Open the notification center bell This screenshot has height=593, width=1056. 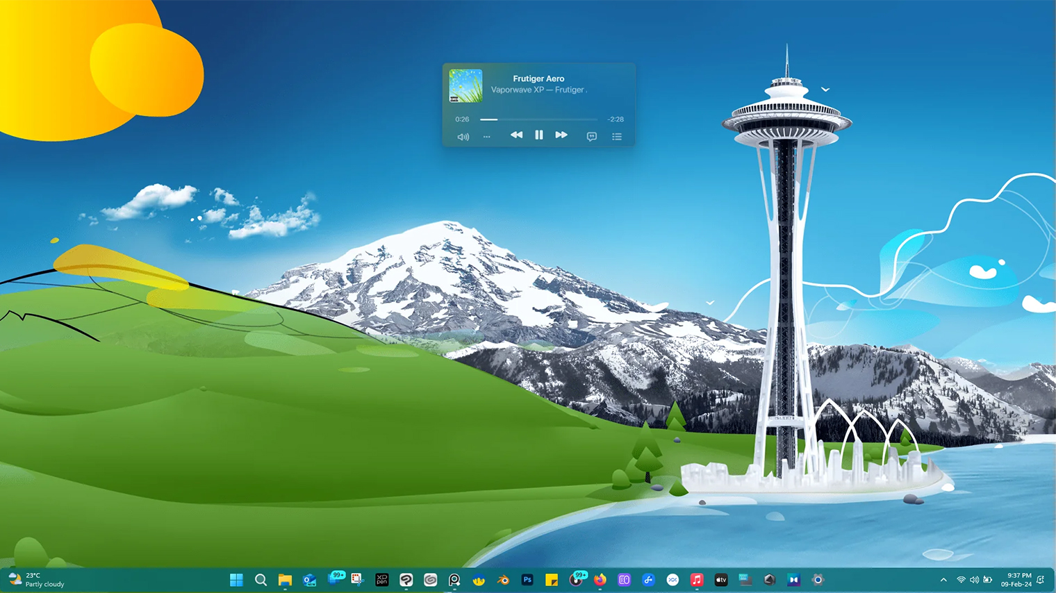[x=1041, y=580]
